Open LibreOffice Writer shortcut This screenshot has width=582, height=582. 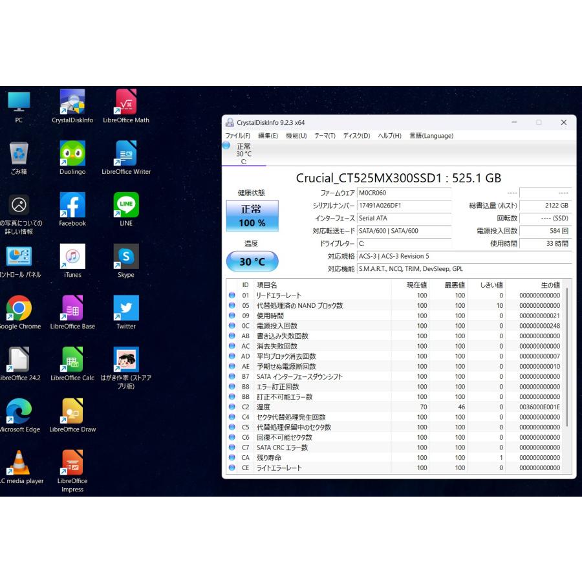click(x=126, y=155)
